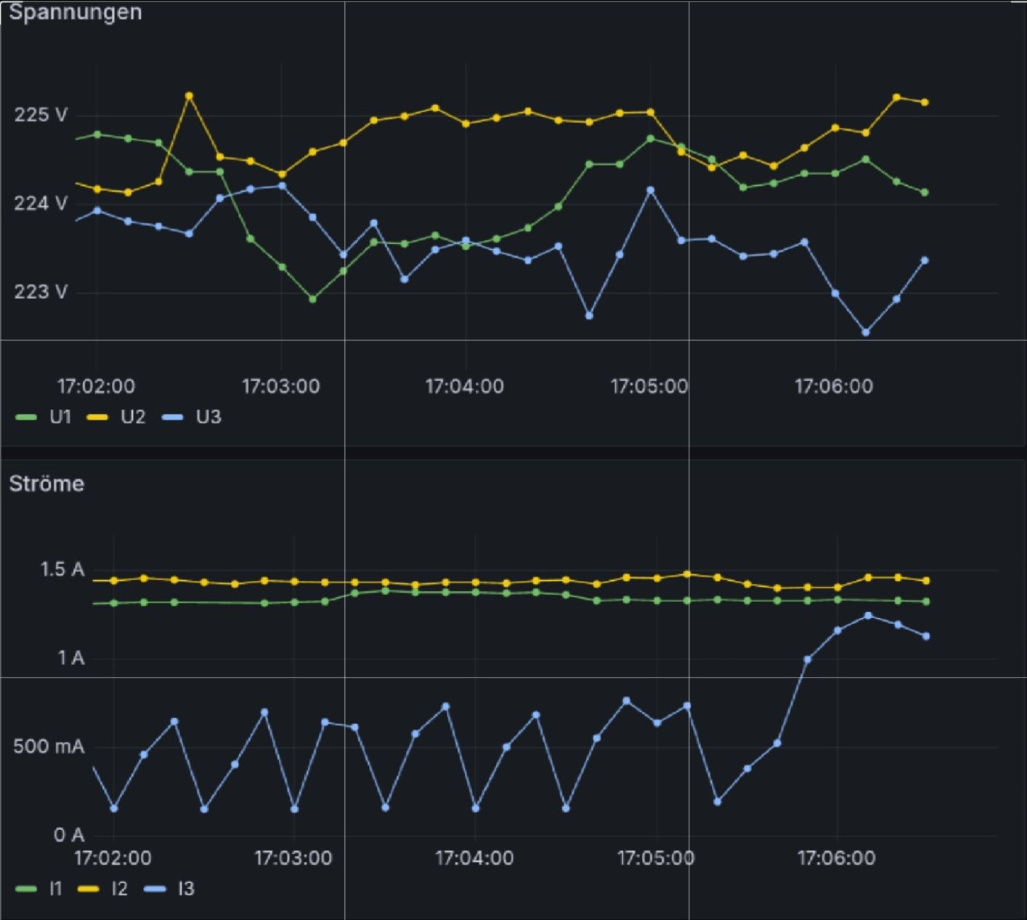Click the blue I3 legend color swatch

coord(155,889)
